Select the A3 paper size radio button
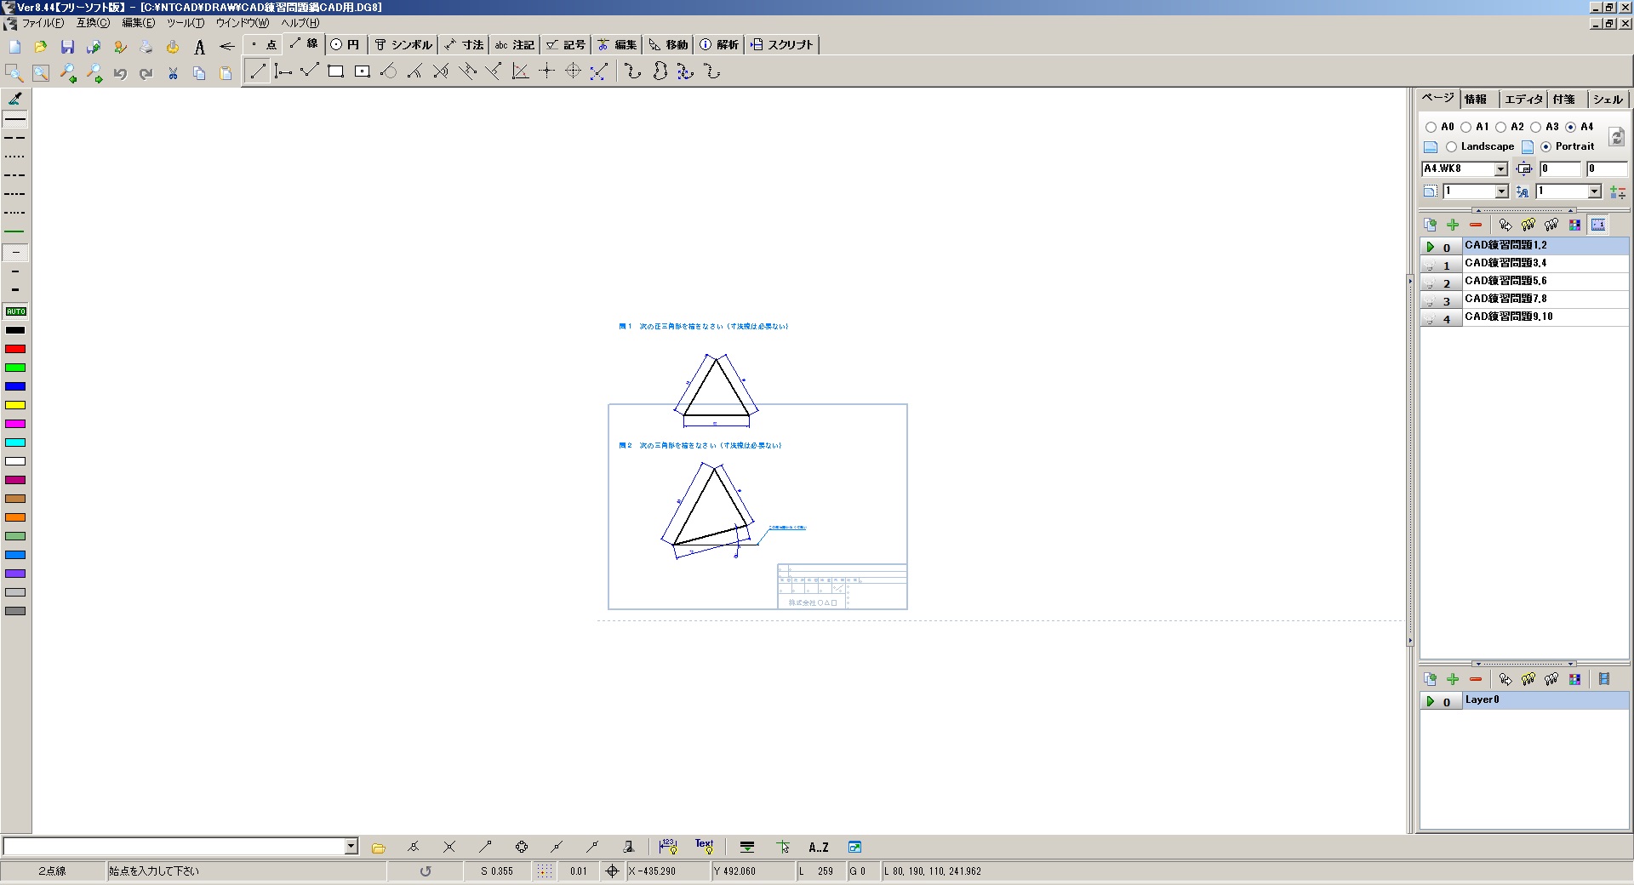The width and height of the screenshot is (1634, 885). (1536, 127)
